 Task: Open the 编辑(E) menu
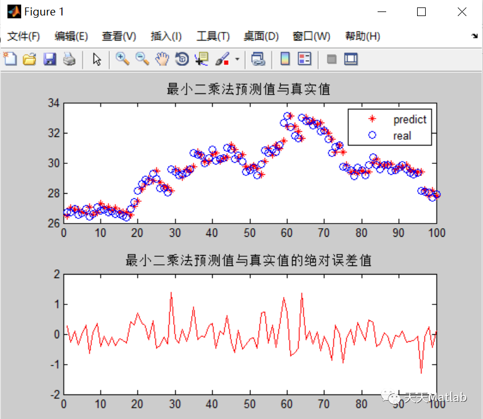point(71,36)
